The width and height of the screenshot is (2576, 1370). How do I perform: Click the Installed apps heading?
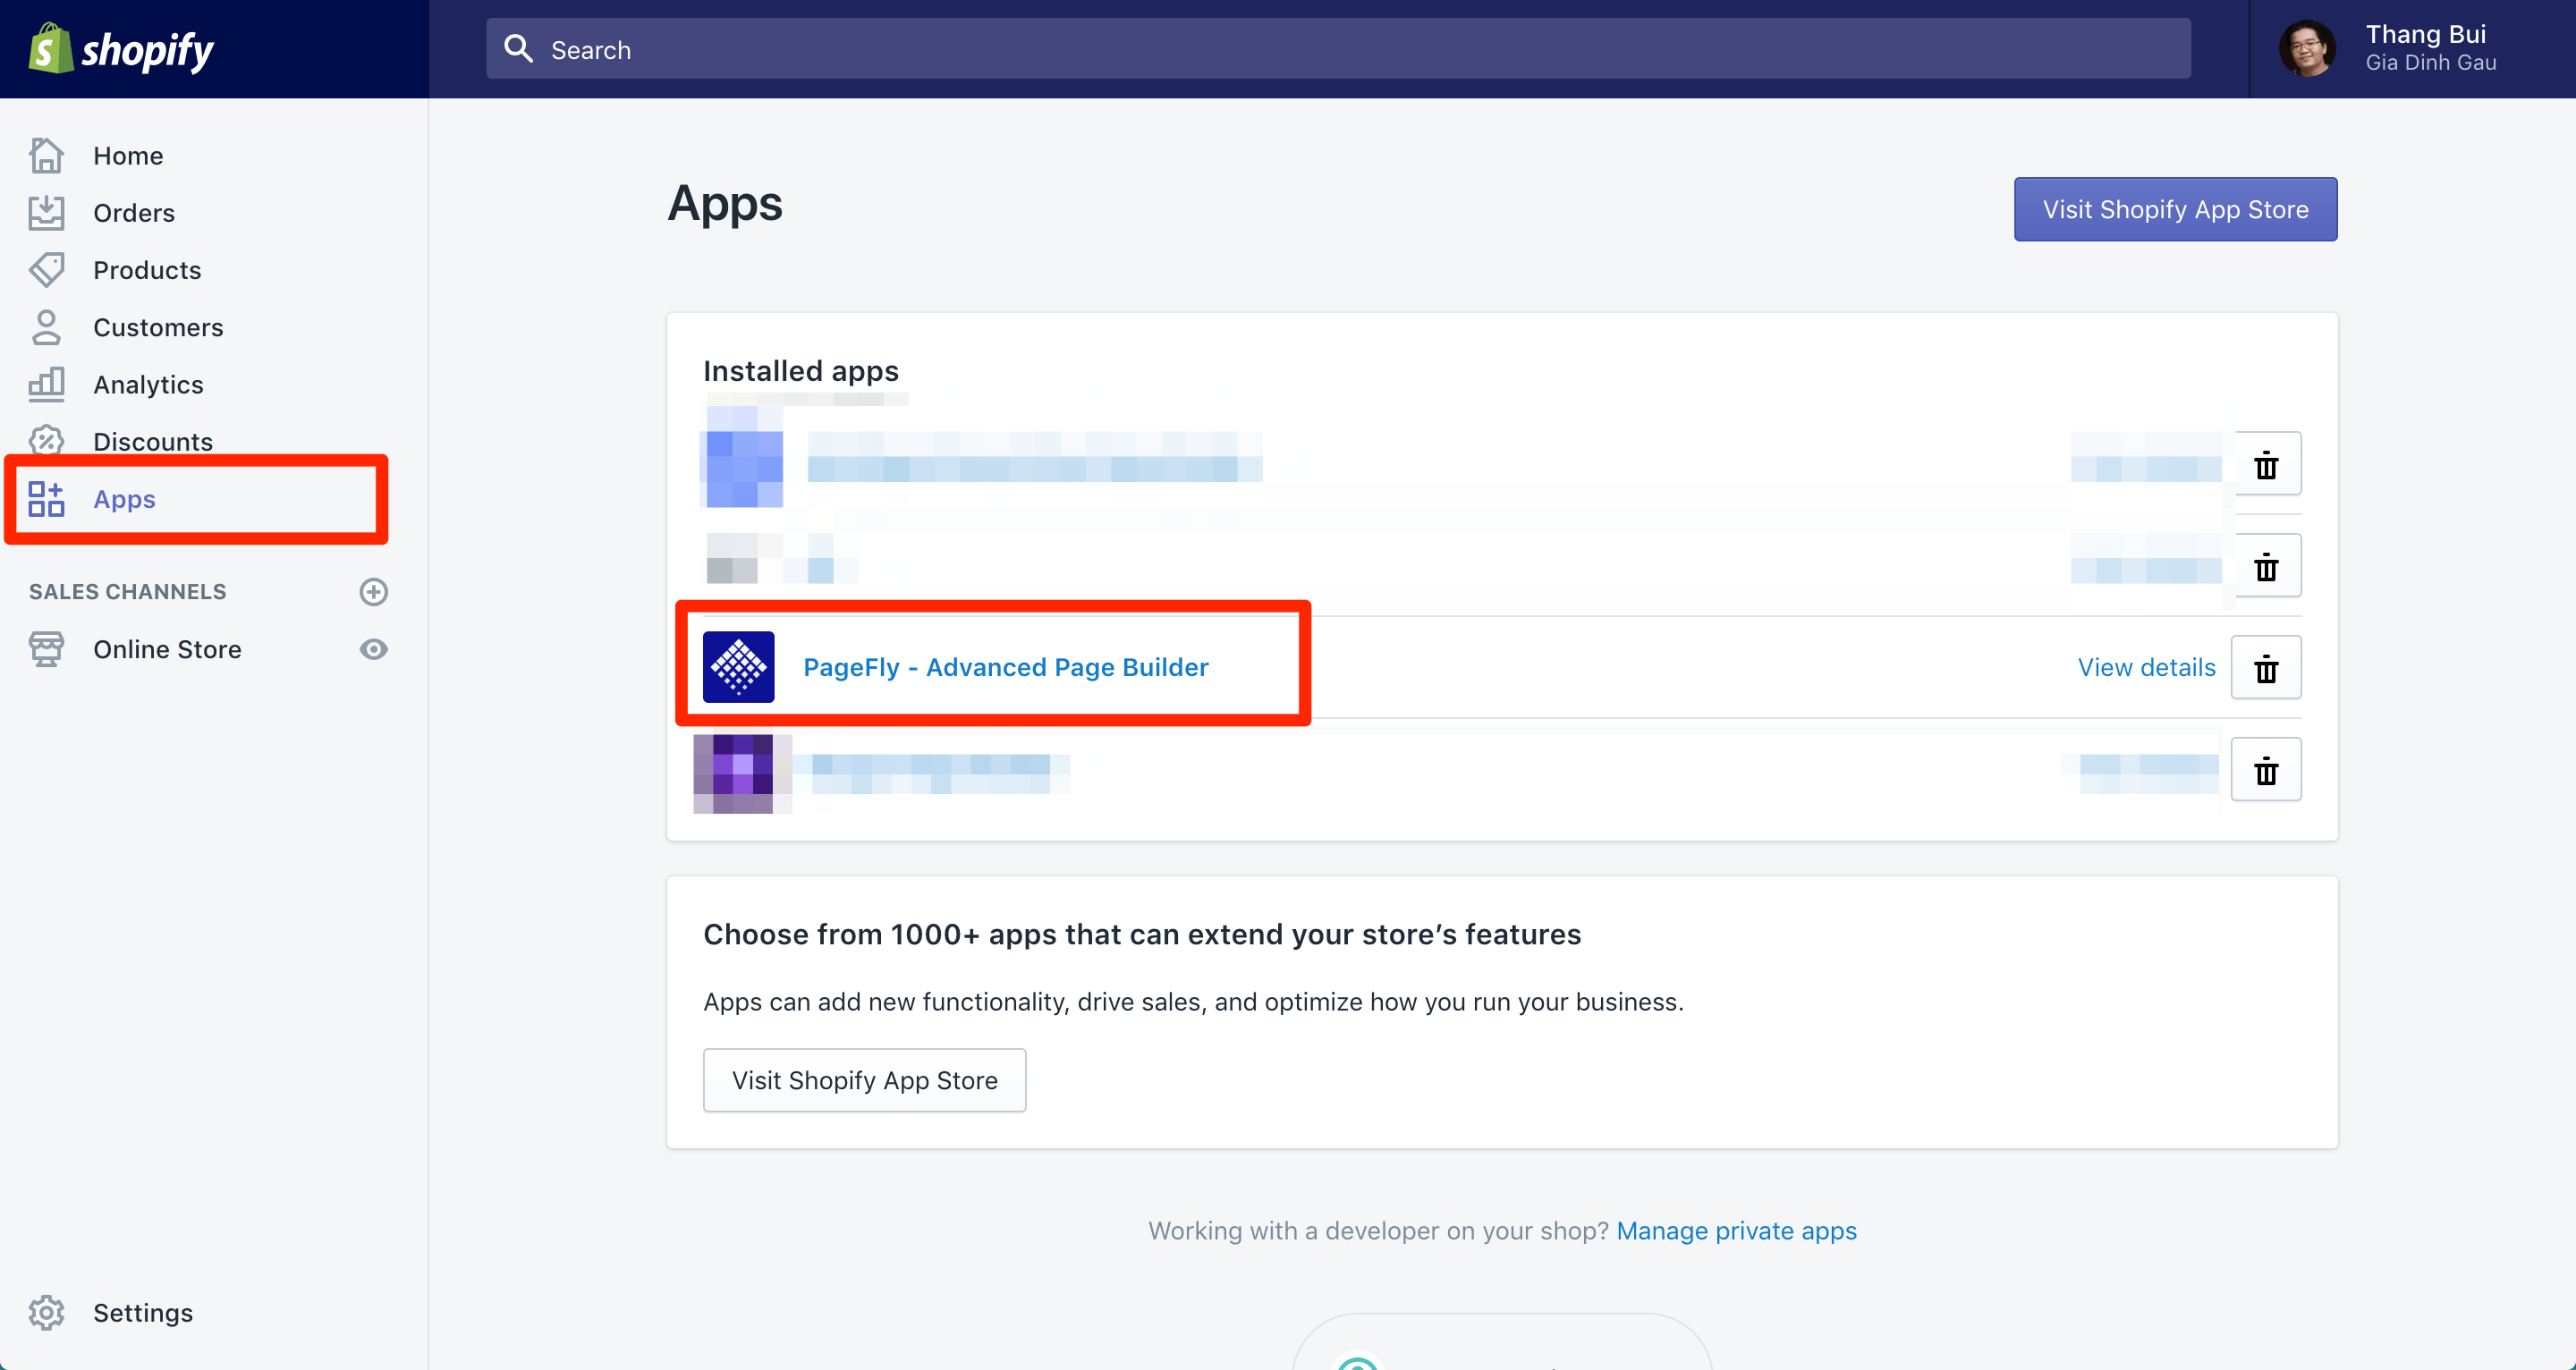click(801, 371)
